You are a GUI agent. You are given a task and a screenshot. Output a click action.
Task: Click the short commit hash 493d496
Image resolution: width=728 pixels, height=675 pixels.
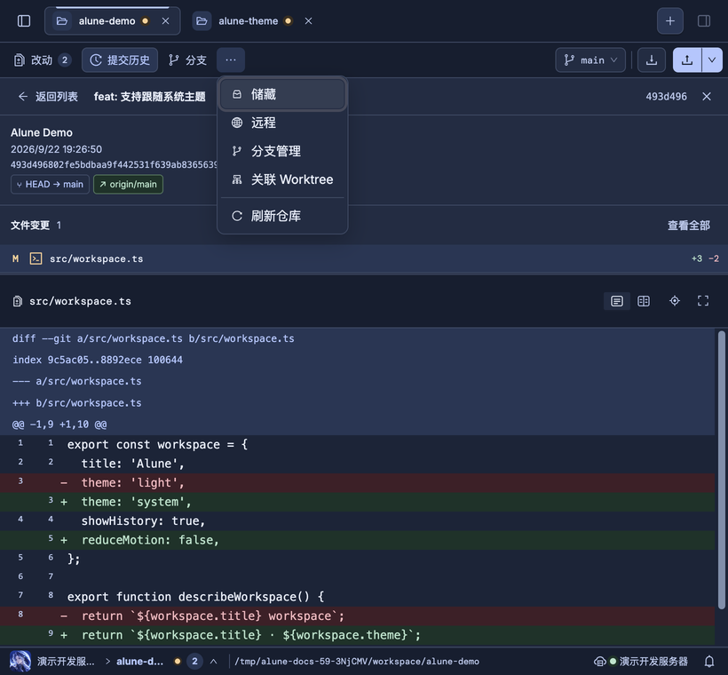coord(666,97)
